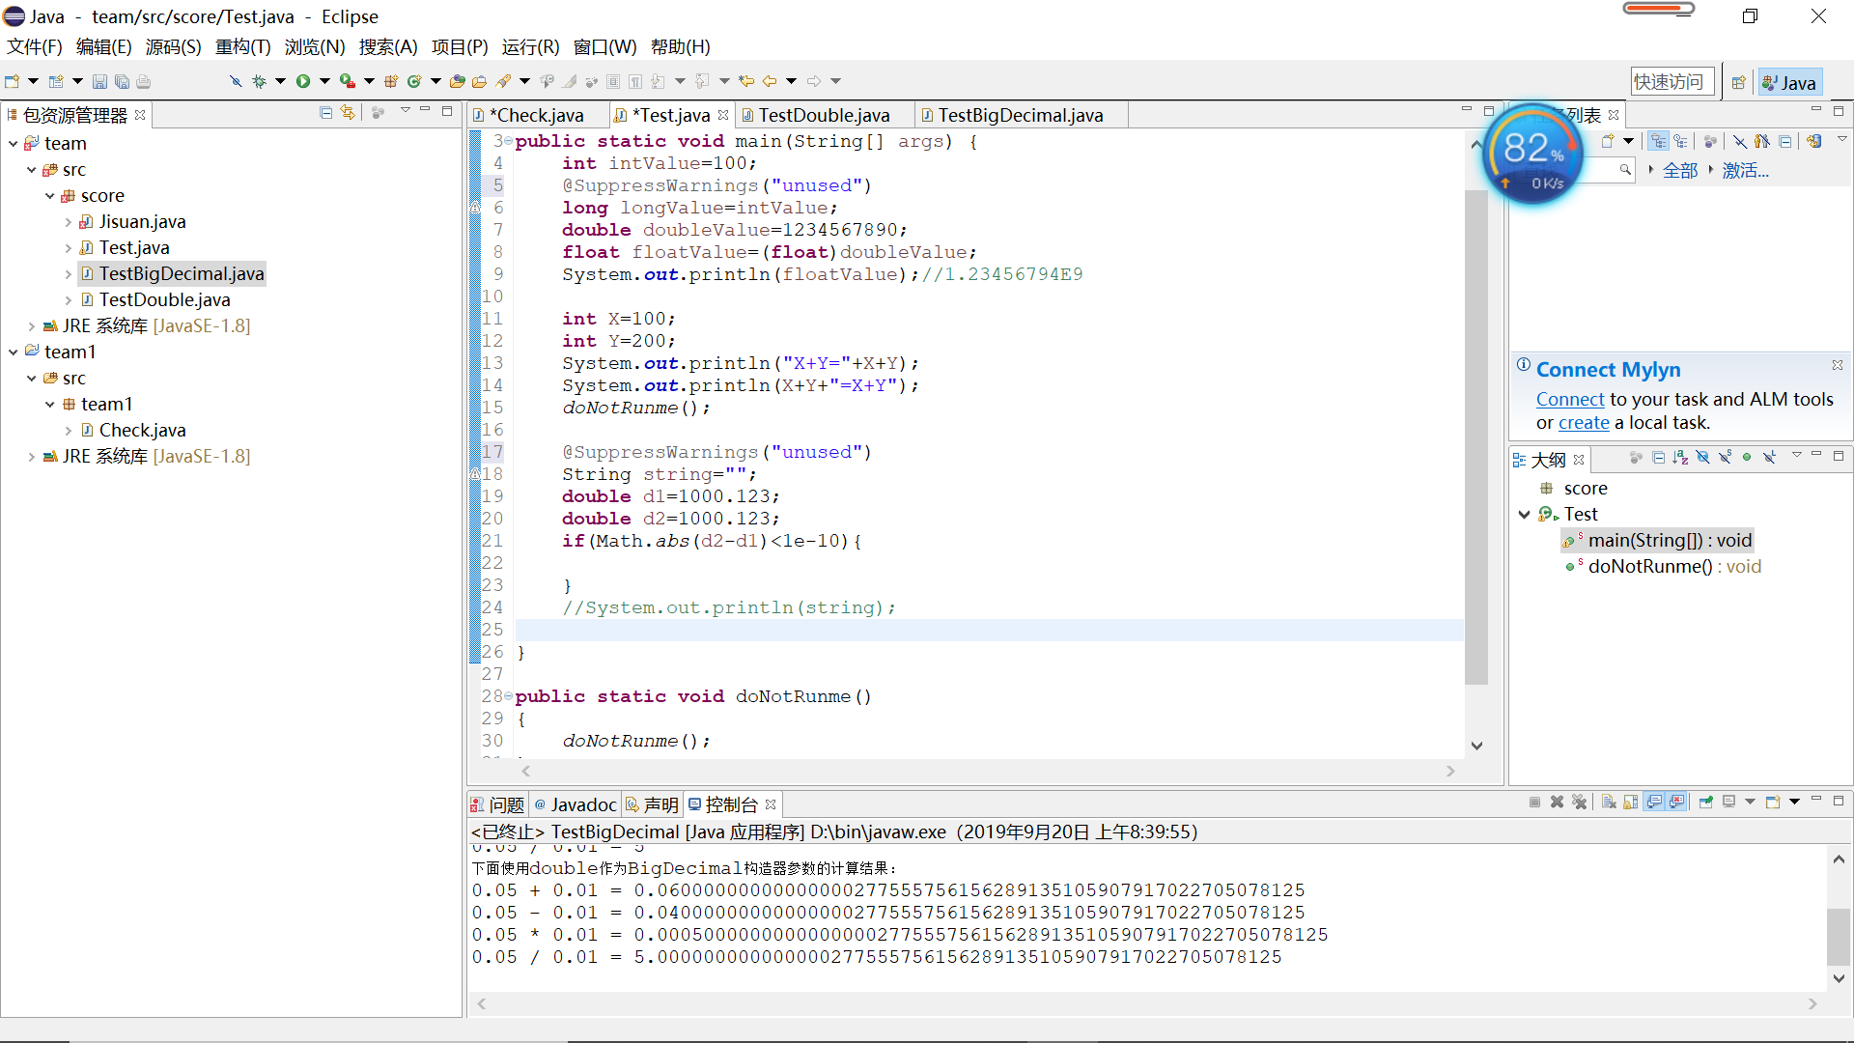Image resolution: width=1854 pixels, height=1043 pixels.
Task: Expand Jisuan.java in Package Explorer
Action: [68, 222]
